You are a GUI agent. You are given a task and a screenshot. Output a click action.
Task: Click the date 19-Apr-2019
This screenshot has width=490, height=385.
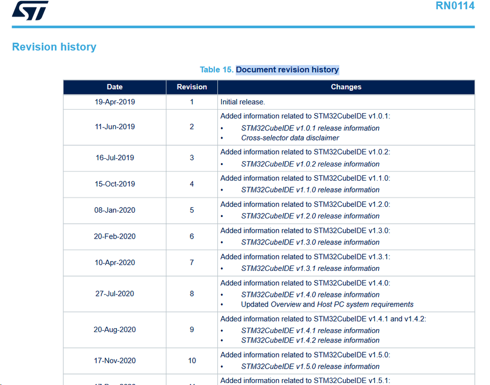point(115,102)
